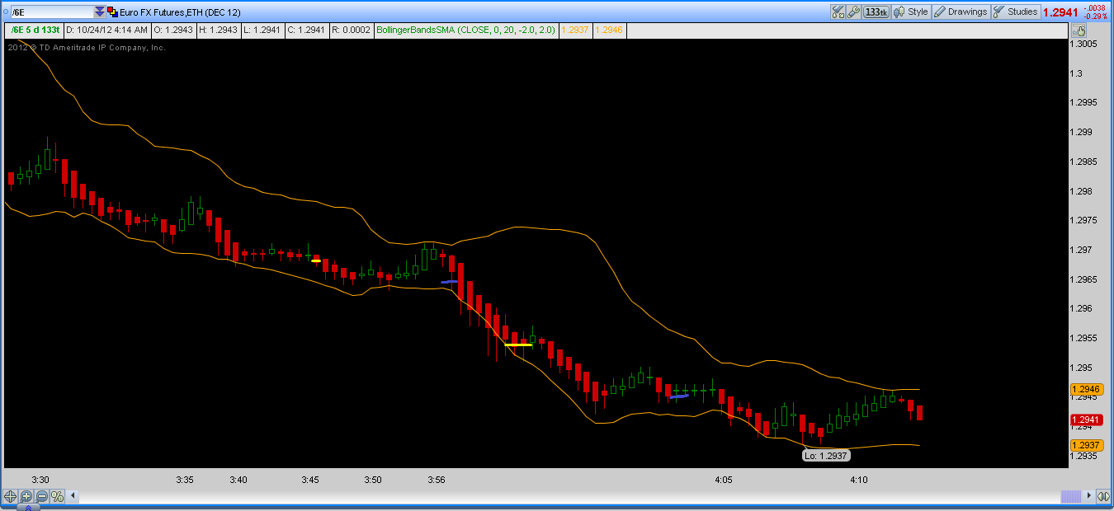
Task: Click the last price 1.2941 in the header
Action: pyautogui.click(x=1060, y=12)
